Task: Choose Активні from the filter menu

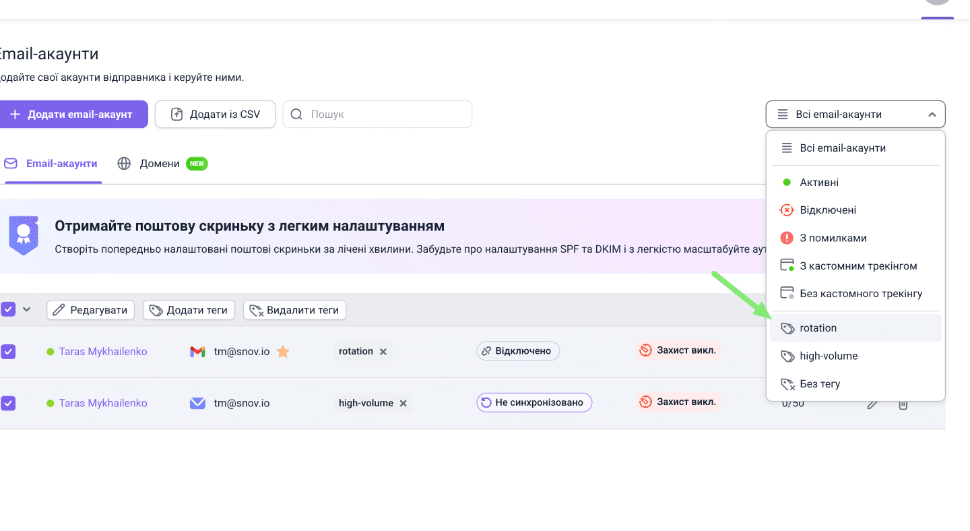Action: pos(819,183)
